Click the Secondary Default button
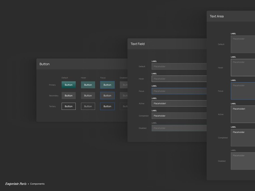 coord(69,96)
